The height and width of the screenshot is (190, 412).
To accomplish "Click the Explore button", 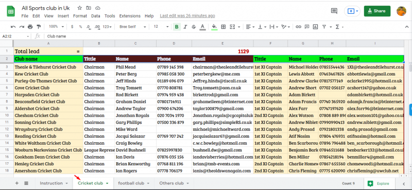I will pyautogui.click(x=379, y=183).
